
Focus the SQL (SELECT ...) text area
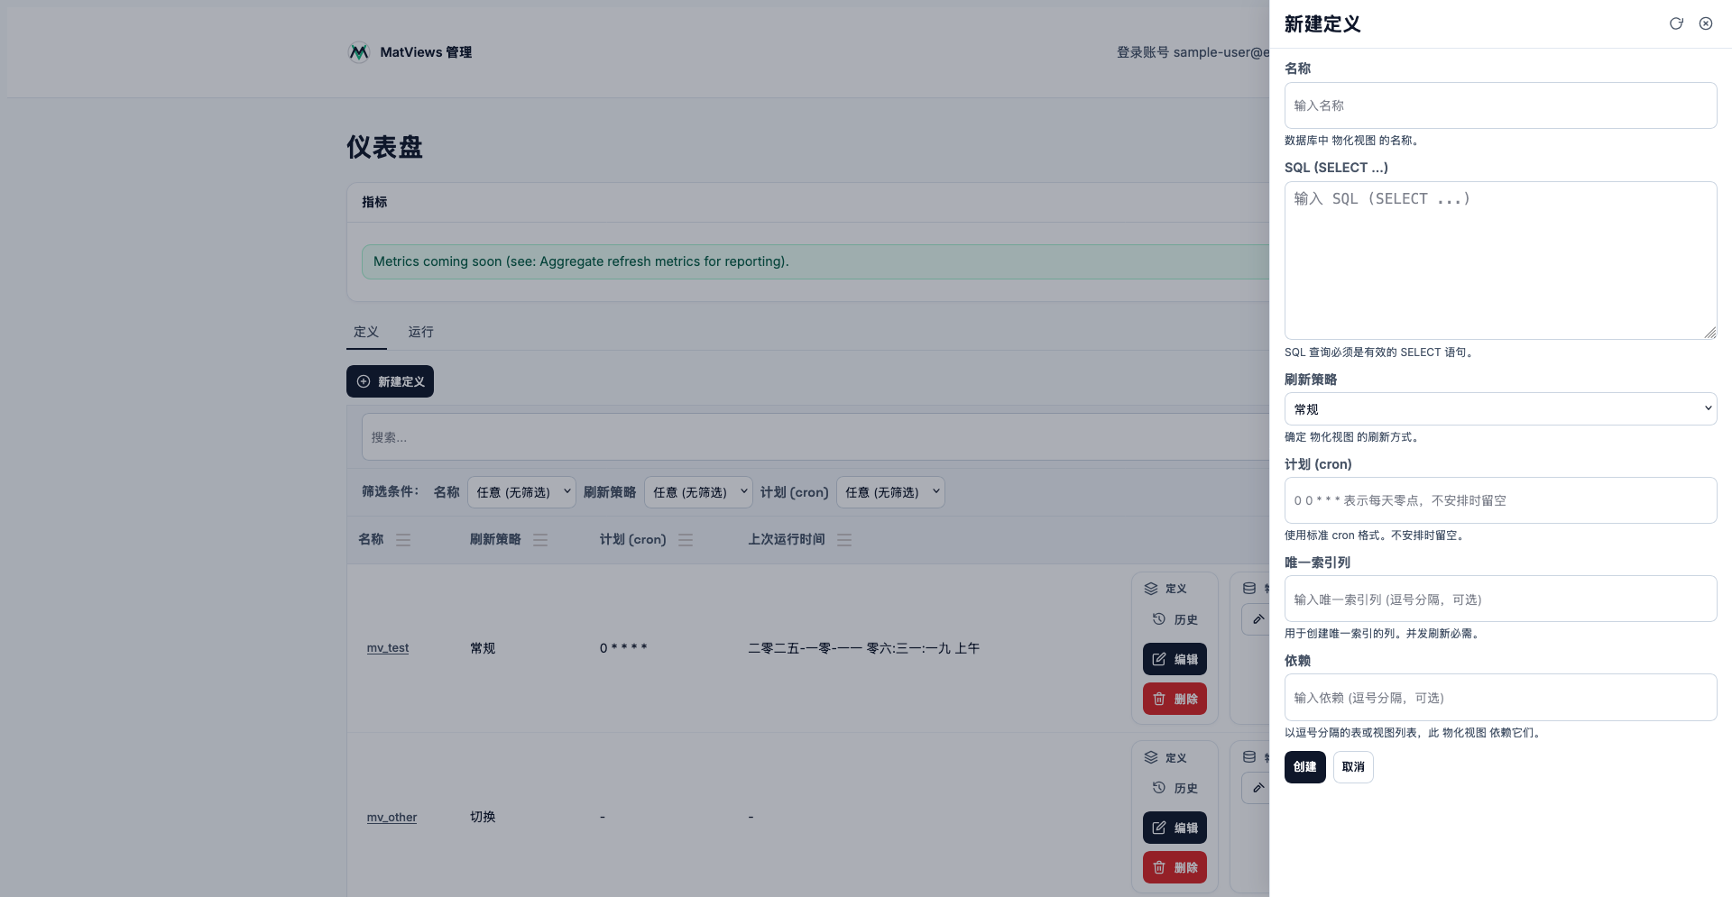[x=1500, y=261]
